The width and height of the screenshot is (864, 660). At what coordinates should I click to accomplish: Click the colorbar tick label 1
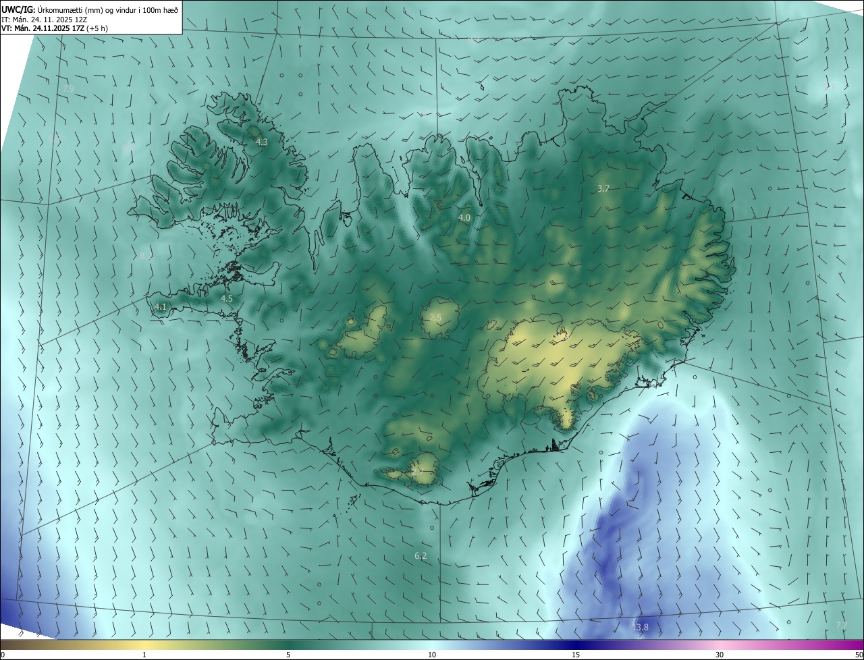144,655
